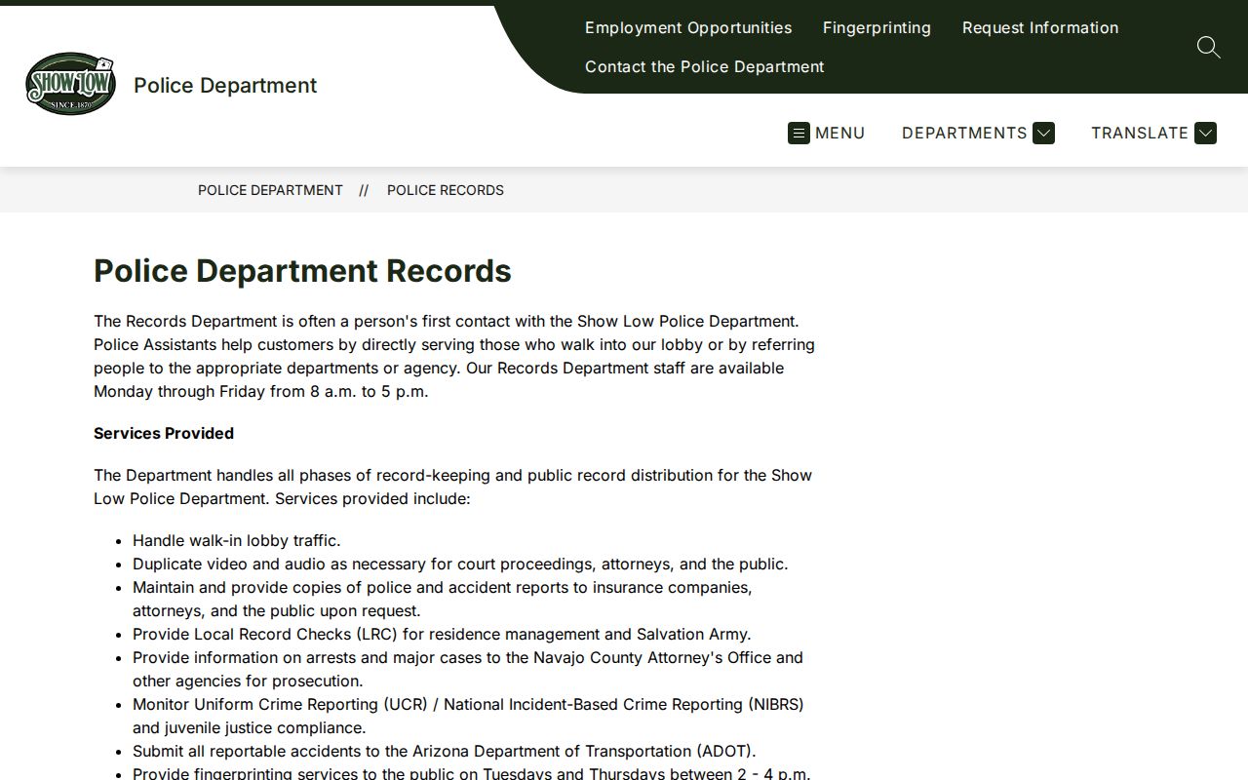Open the site search magnifier icon
This screenshot has width=1248, height=780.
[1208, 47]
